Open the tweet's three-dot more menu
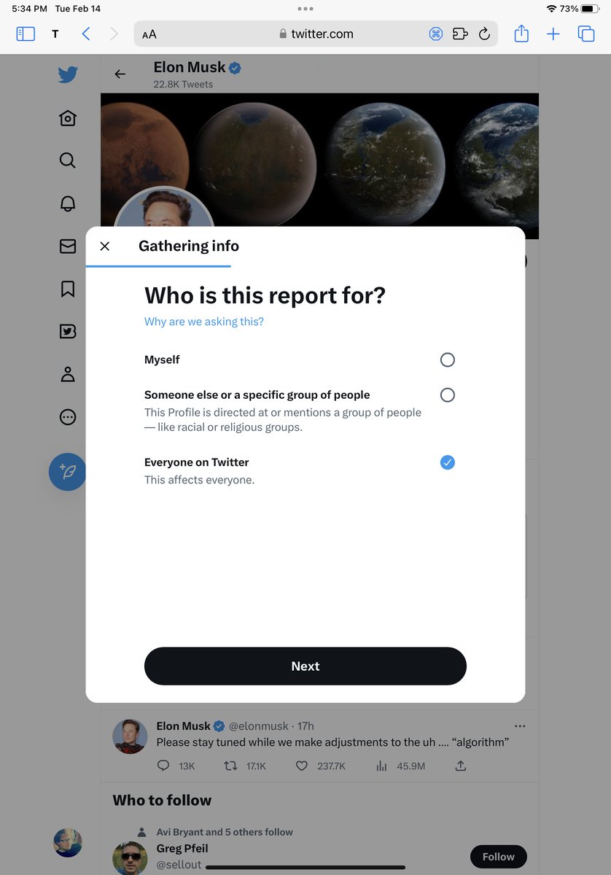Viewport: 611px width, 875px height. tap(520, 726)
